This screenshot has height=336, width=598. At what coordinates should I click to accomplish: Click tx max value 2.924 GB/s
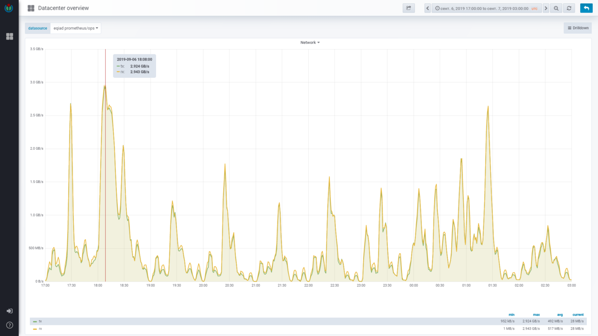click(531, 321)
